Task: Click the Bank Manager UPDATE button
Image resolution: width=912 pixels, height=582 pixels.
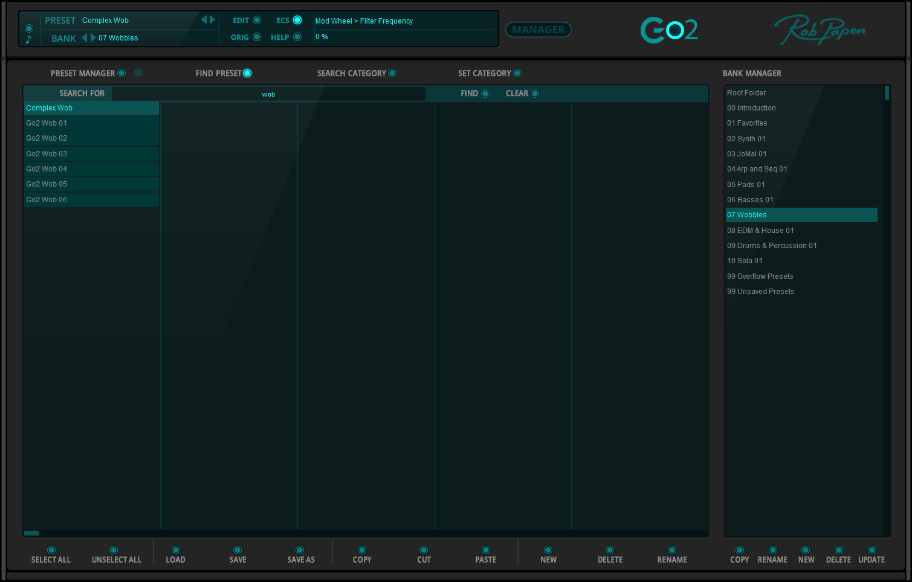Action: pyautogui.click(x=872, y=550)
